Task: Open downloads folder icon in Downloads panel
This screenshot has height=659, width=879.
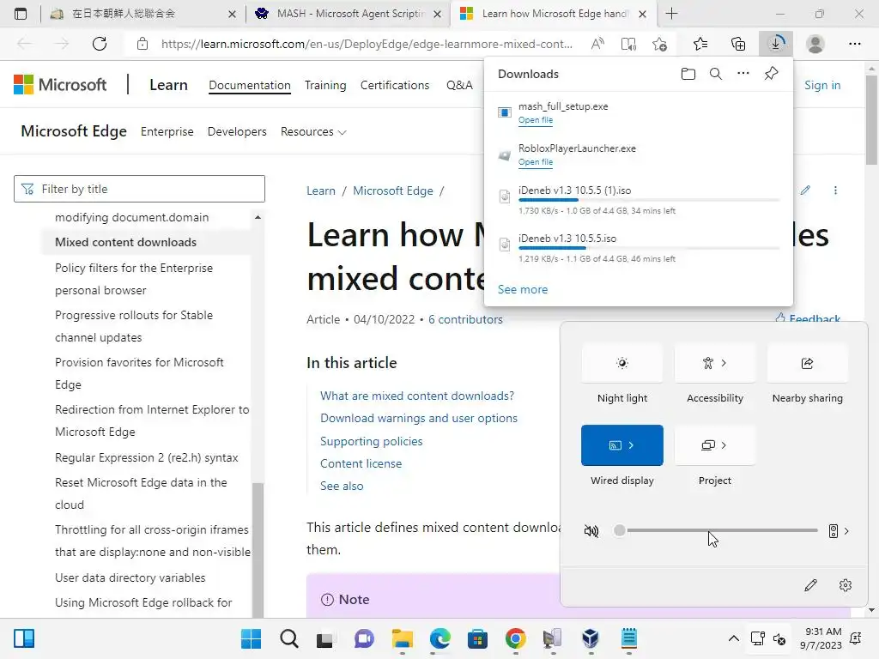Action: tap(688, 74)
